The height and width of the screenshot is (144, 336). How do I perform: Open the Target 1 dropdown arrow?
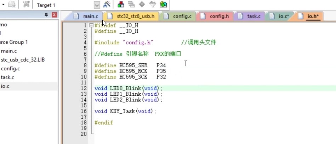(x=97, y=5)
